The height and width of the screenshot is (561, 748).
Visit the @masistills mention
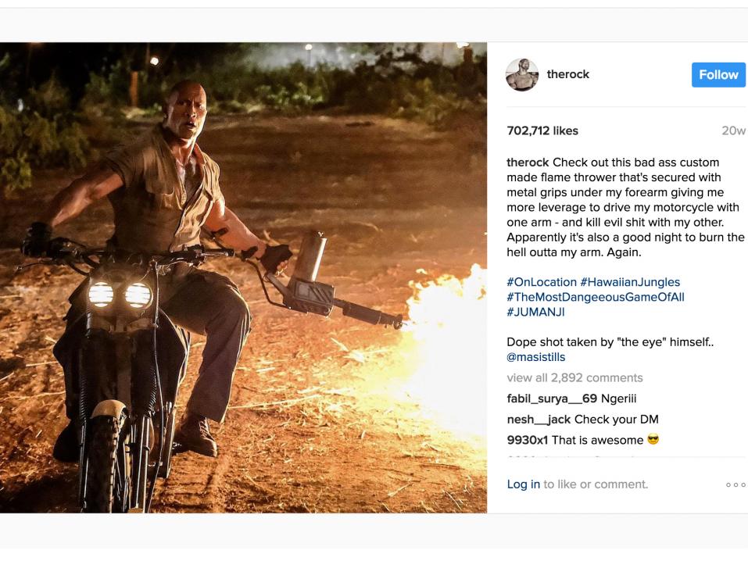[535, 357]
